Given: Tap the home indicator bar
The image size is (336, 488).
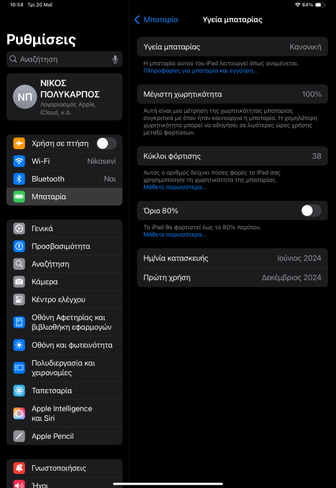Looking at the screenshot, I should pos(168,483).
